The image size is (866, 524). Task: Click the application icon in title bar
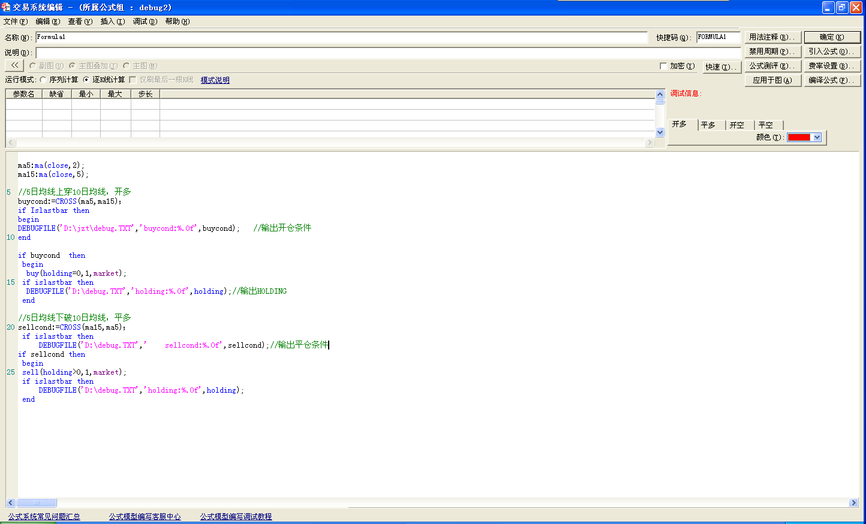point(6,7)
